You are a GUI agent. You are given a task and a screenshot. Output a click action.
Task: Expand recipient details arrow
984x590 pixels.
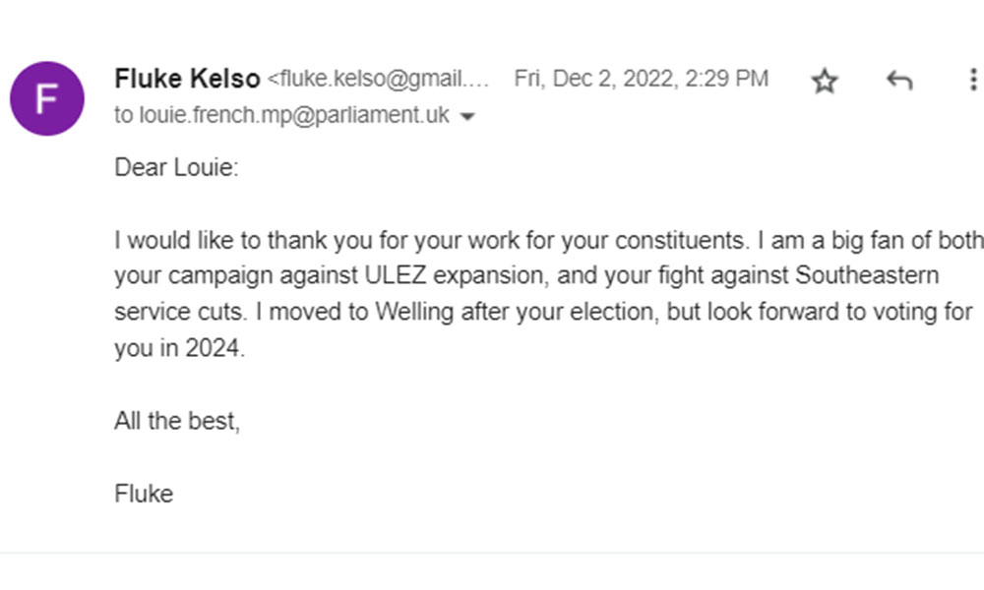tap(467, 117)
